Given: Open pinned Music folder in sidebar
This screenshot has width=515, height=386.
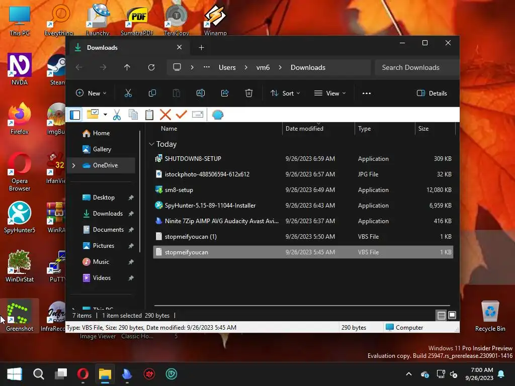Looking at the screenshot, I should pos(101,261).
